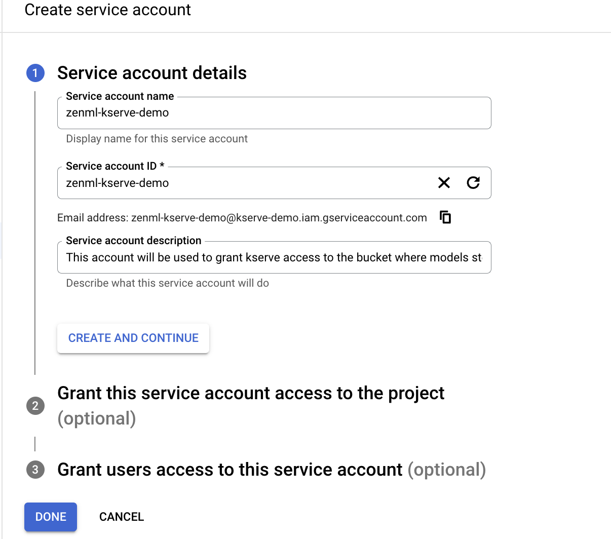This screenshot has height=539, width=611.
Task: Click the DONE button
Action: pyautogui.click(x=50, y=517)
